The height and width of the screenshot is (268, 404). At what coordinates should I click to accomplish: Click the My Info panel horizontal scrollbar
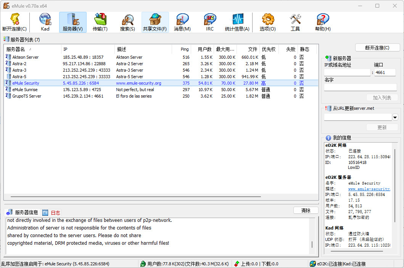(x=357, y=251)
